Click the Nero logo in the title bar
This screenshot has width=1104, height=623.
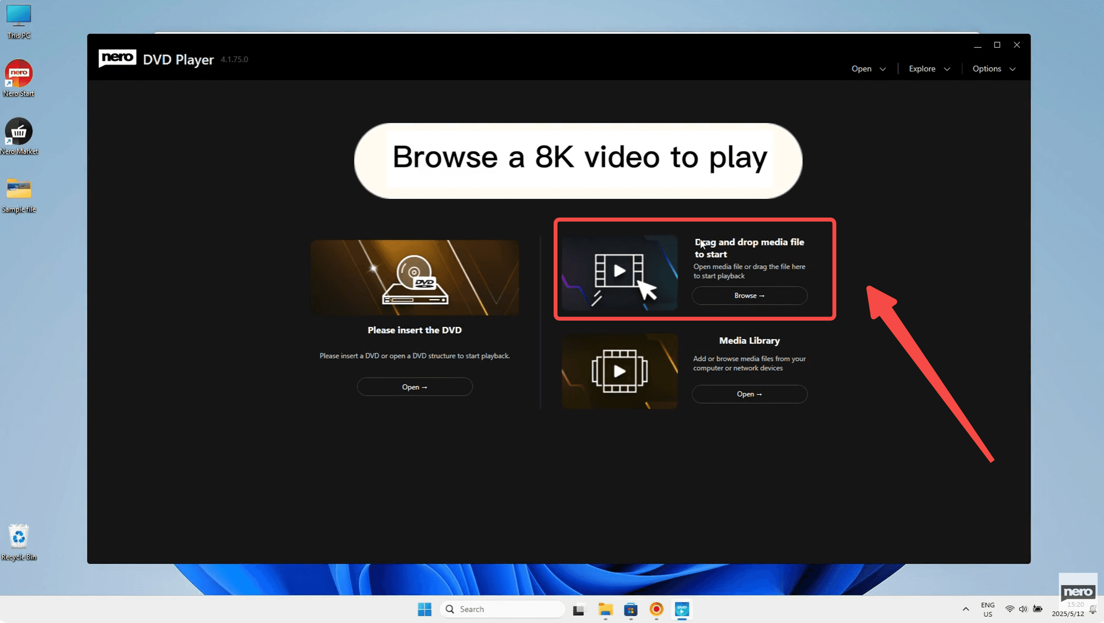point(117,58)
